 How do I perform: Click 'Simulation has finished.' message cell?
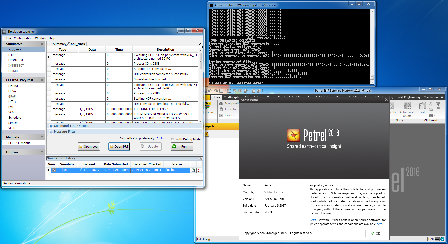pyautogui.click(x=165, y=79)
